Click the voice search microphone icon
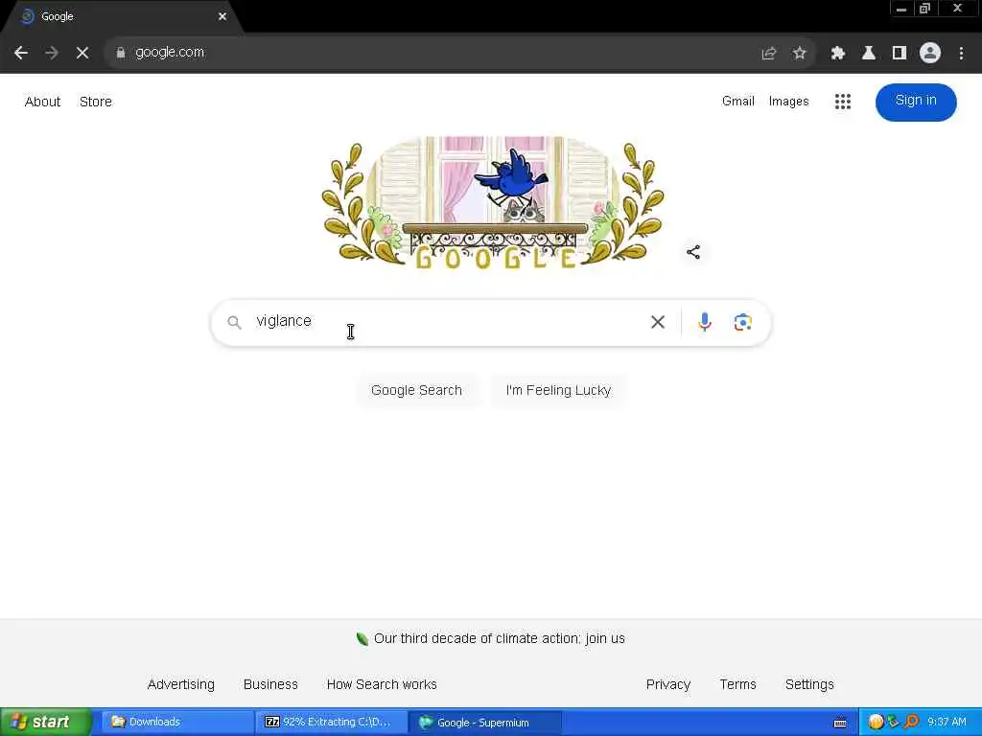The image size is (982, 736). click(705, 322)
